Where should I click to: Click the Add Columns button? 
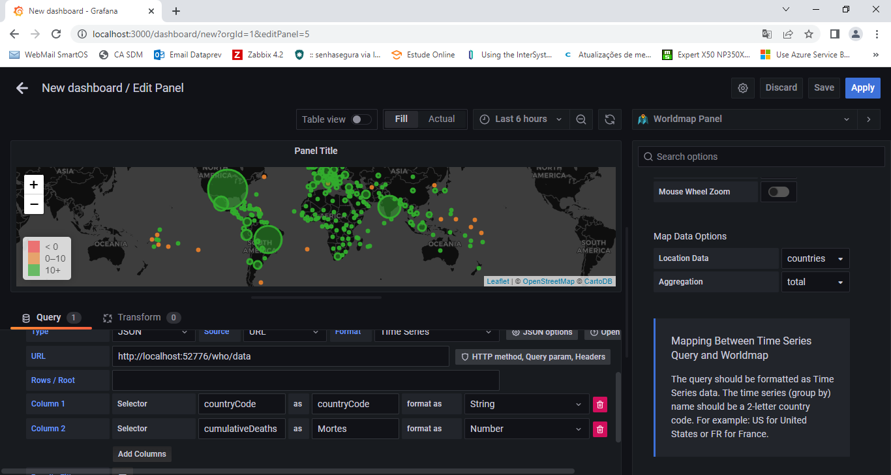[142, 454]
